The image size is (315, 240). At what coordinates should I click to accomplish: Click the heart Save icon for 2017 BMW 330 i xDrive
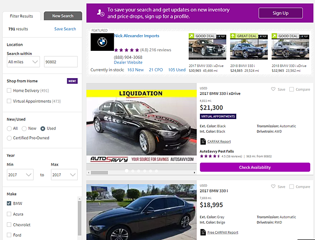[x=273, y=89]
